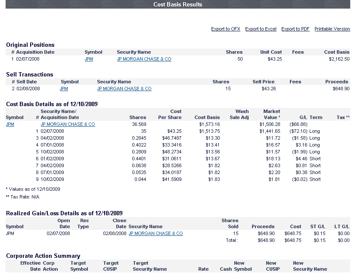
Task: Click acquisition date "04/02/2009"
Action: click(x=52, y=165)
